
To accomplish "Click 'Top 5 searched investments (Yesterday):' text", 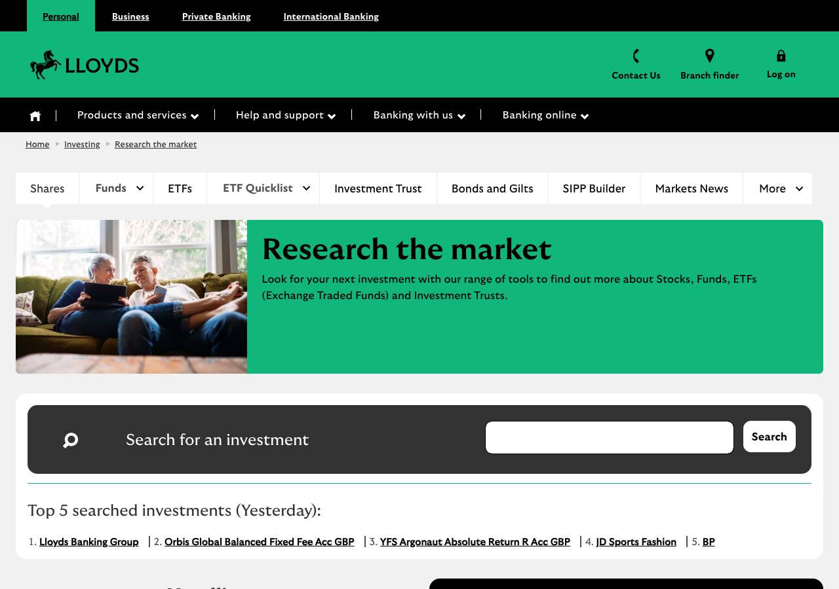I will pos(174,510).
